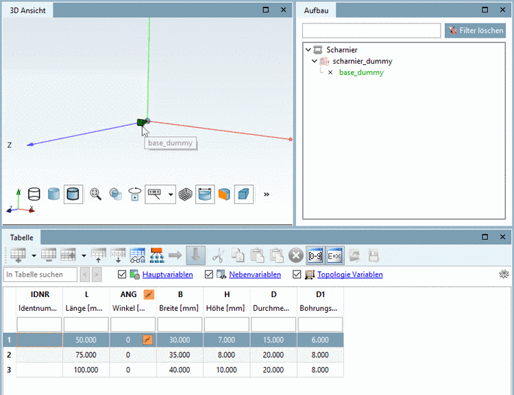Collapse the Scharnier tree node
Screen dimensions: 514x395
pyautogui.click(x=308, y=50)
